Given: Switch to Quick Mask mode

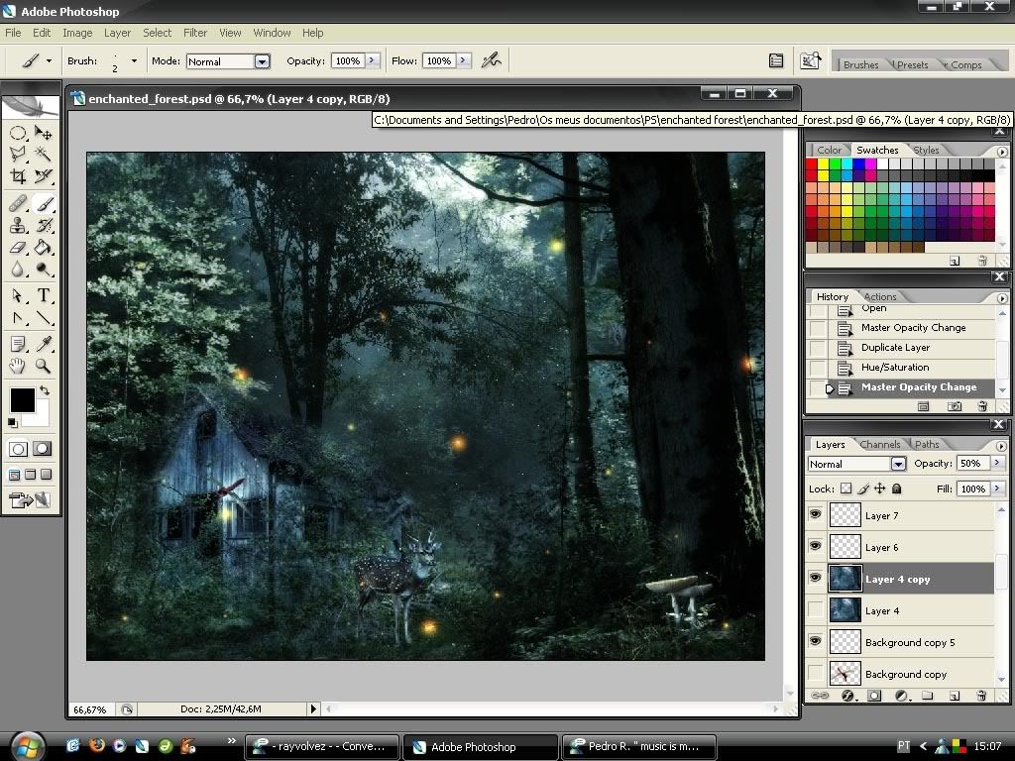Looking at the screenshot, I should pyautogui.click(x=42, y=449).
